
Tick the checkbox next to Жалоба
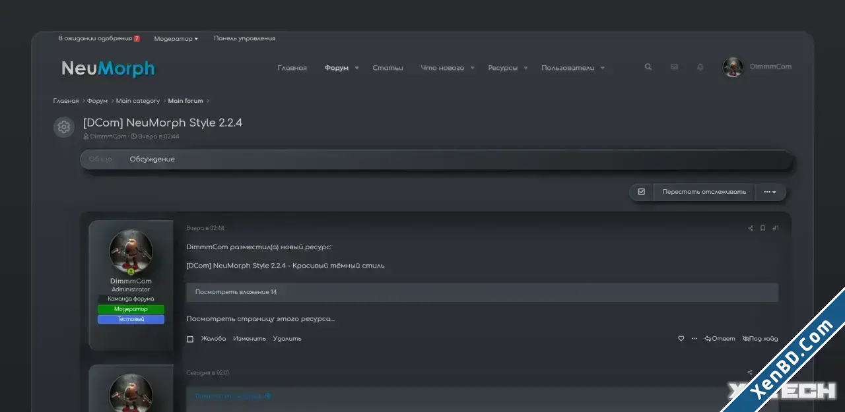(190, 339)
